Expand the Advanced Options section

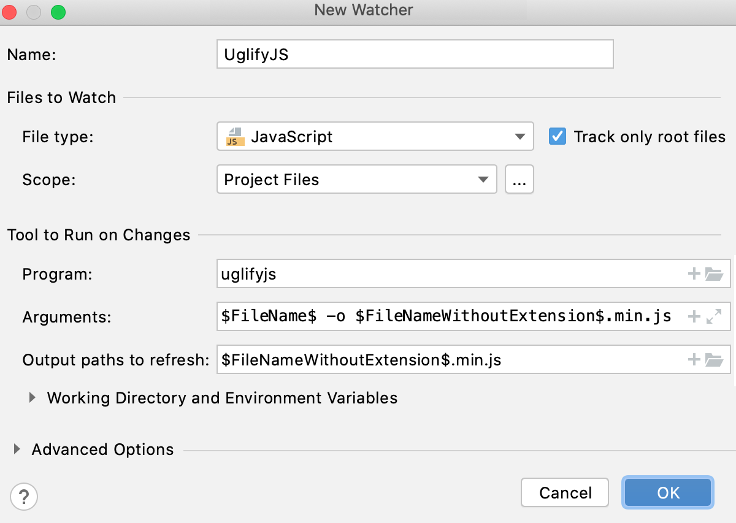click(15, 449)
